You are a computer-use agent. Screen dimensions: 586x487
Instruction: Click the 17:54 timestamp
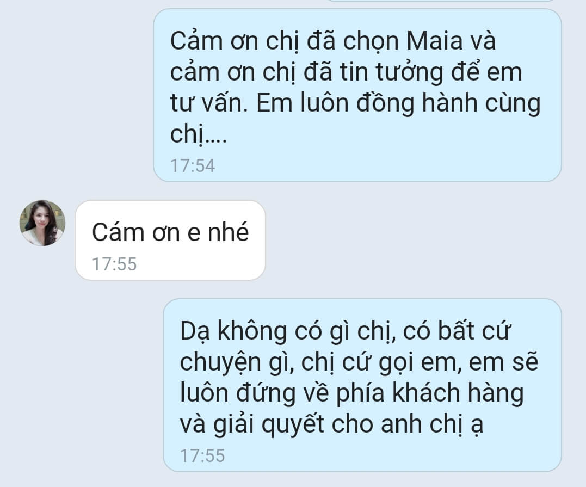point(193,165)
